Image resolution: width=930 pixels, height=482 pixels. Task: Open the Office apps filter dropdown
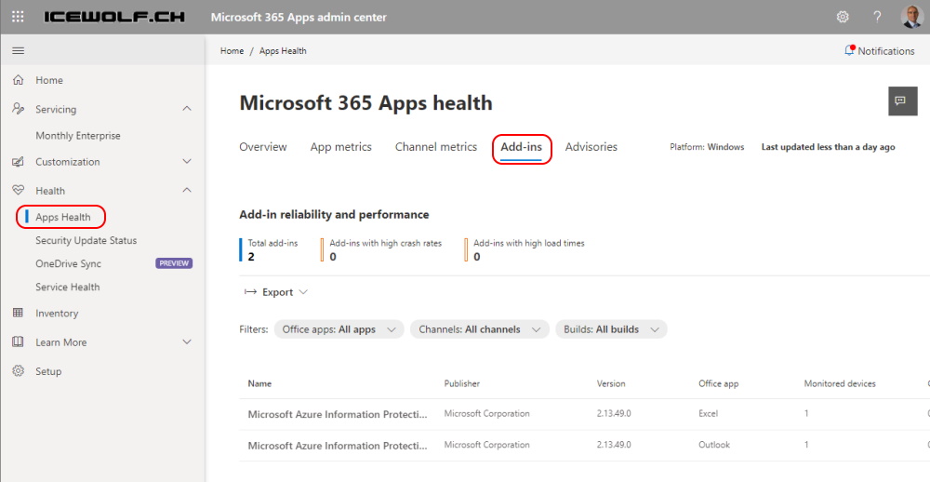pyautogui.click(x=339, y=329)
